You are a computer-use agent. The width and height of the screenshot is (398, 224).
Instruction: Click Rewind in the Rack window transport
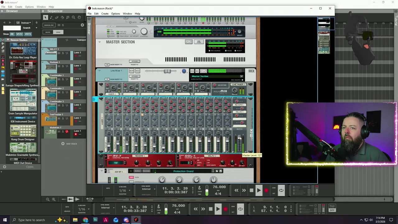(x=236, y=190)
